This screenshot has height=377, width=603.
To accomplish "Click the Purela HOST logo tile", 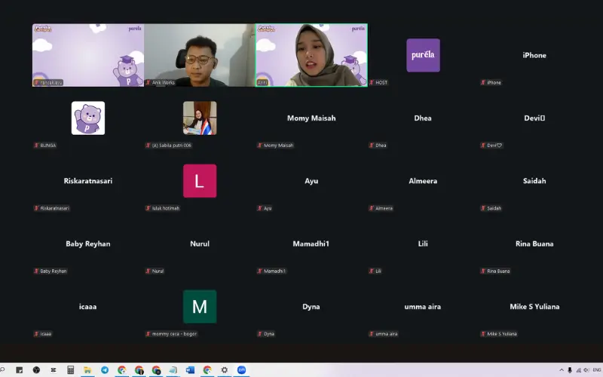I will (423, 55).
